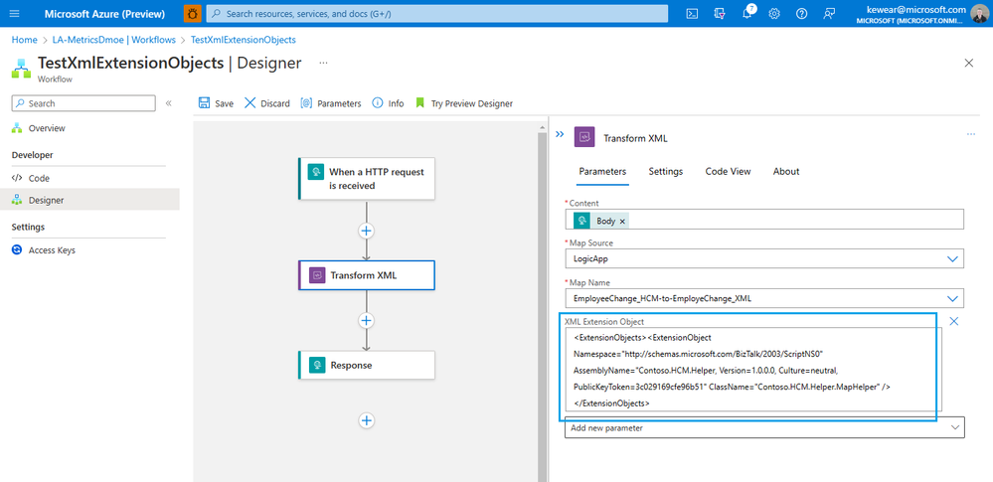
Task: Click the Transform XML panel header icon
Action: tap(583, 137)
